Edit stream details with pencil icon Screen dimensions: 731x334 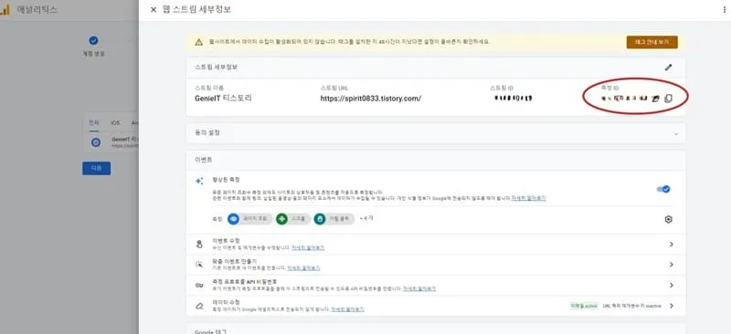[668, 68]
